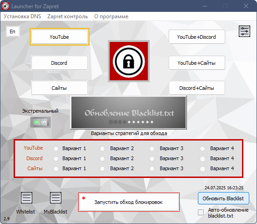Viewport: 257px width, 224px height.
Task: Switch language with the En button
Action: click(x=13, y=31)
